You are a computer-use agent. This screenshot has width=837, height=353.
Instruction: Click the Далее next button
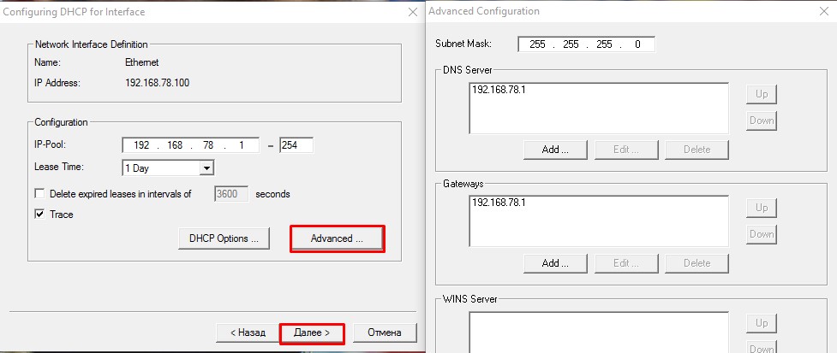tap(312, 332)
